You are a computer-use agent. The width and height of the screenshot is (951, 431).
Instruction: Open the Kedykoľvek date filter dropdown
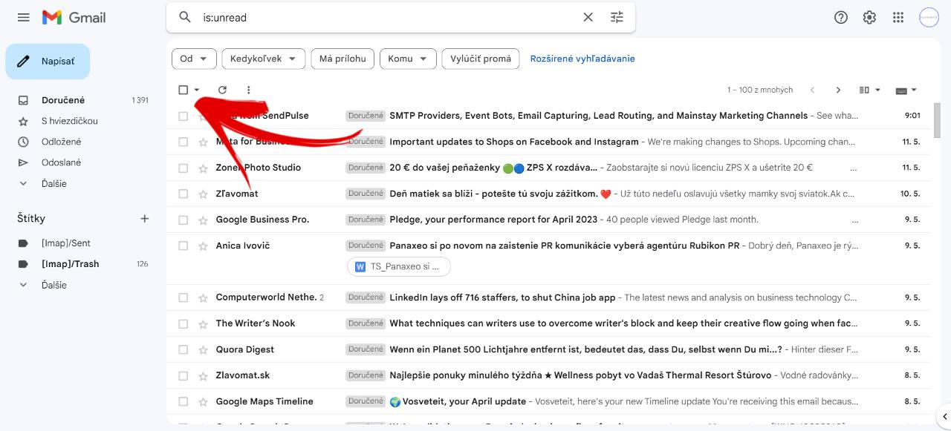263,59
